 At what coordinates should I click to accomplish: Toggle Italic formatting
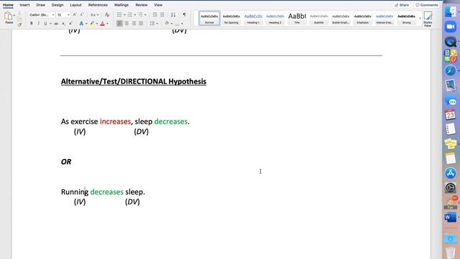click(x=38, y=24)
